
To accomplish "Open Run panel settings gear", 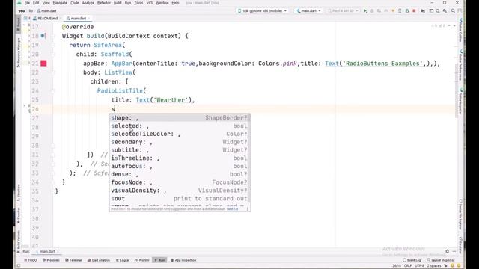I will pos(448,251).
